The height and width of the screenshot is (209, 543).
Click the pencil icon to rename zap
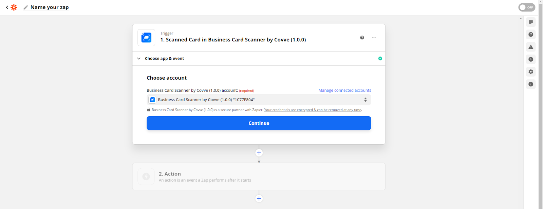pos(25,7)
